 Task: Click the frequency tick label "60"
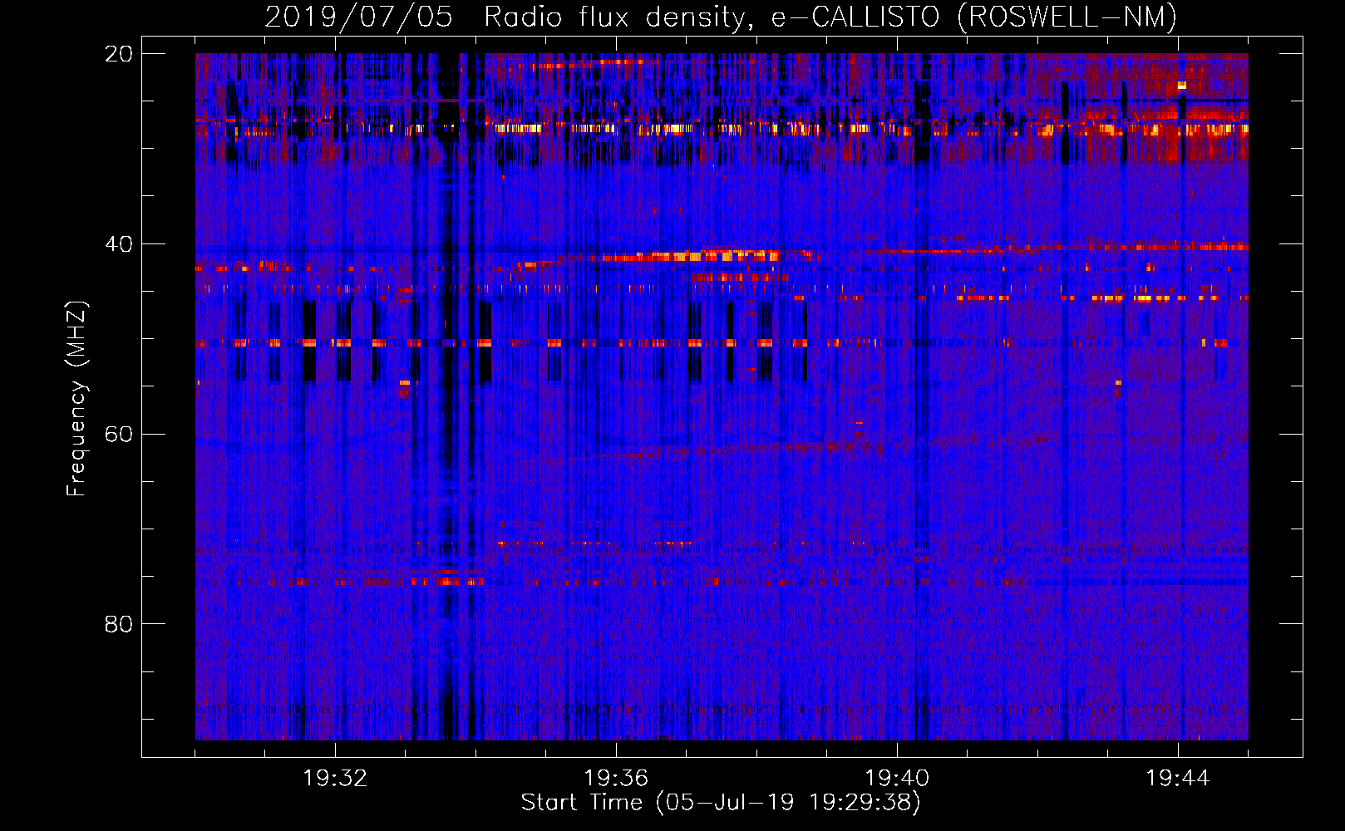tap(119, 434)
